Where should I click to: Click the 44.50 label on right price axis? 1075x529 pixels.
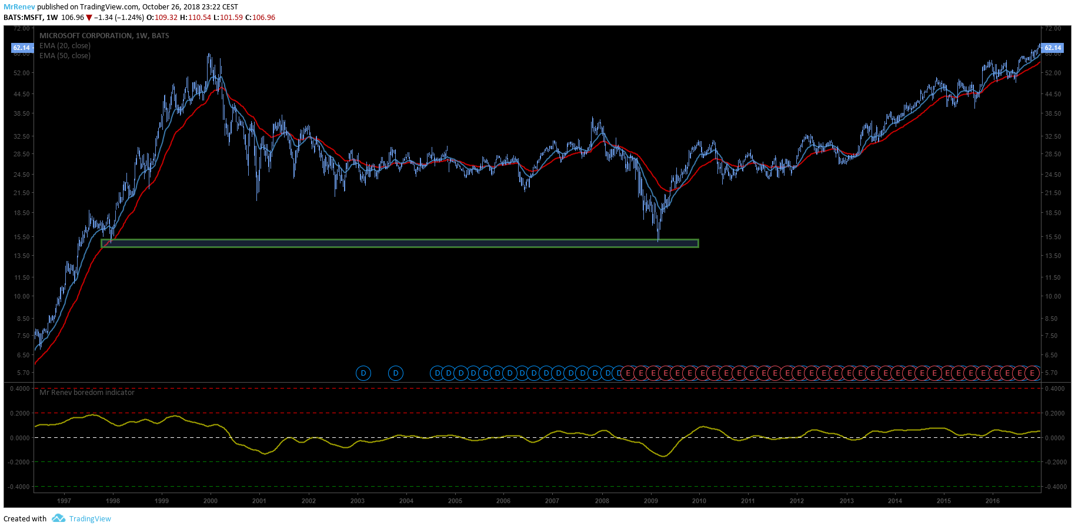(1053, 94)
